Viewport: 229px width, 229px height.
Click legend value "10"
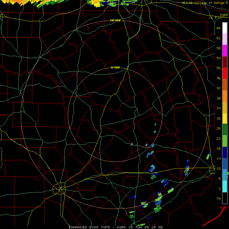point(219,169)
